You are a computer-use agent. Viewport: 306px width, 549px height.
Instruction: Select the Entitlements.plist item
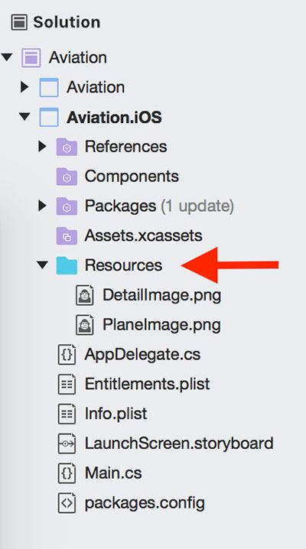point(147,385)
